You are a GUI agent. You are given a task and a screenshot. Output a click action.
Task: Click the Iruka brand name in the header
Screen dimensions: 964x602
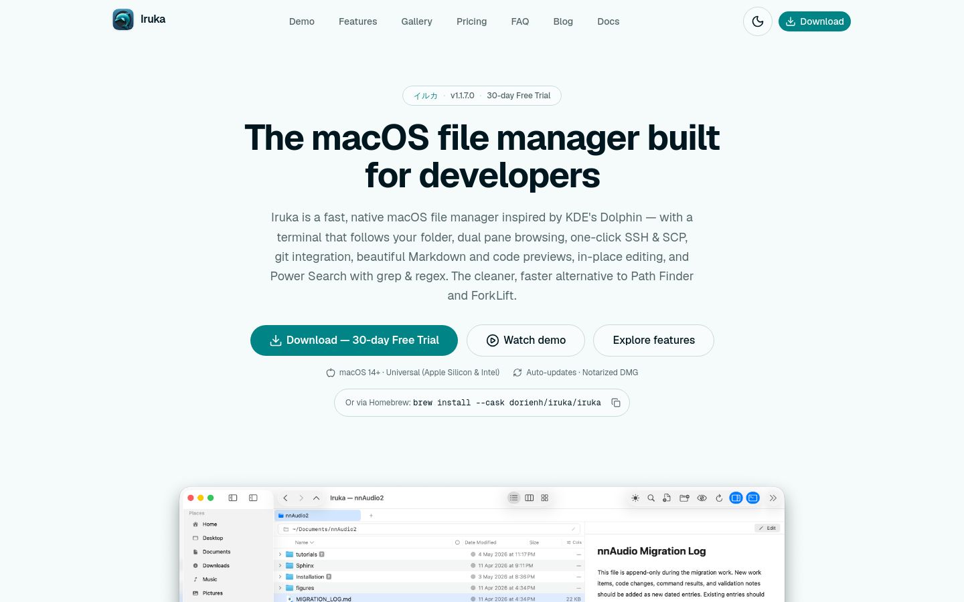point(153,19)
